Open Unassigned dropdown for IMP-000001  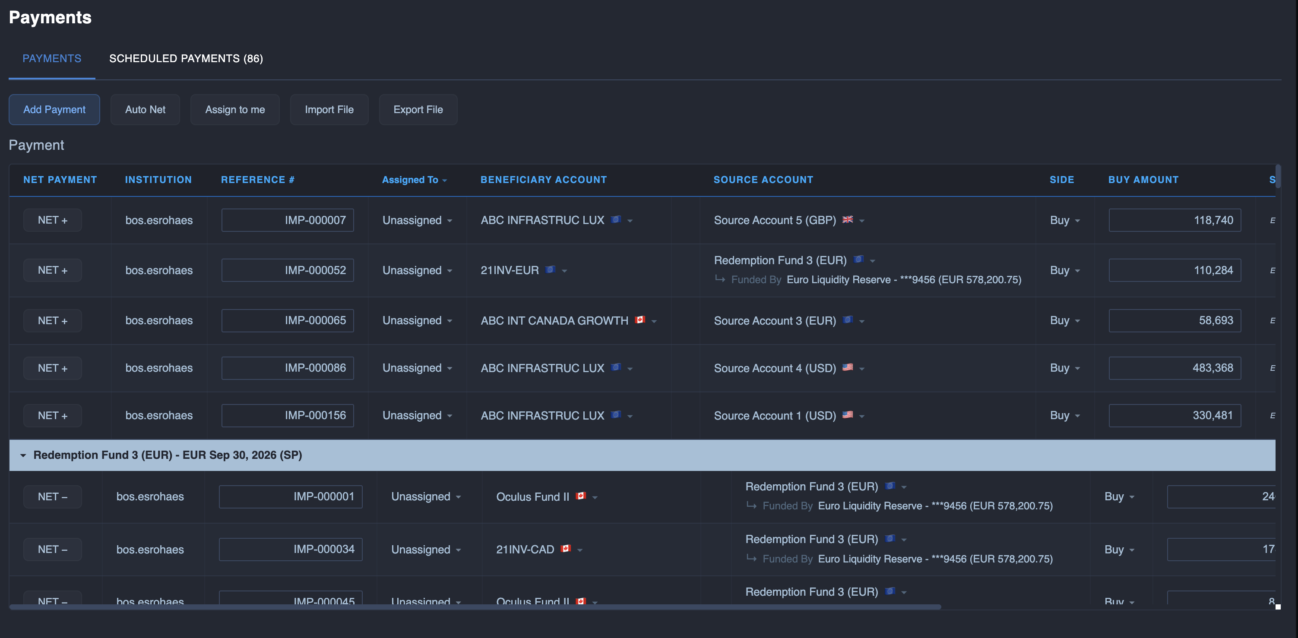pos(426,496)
